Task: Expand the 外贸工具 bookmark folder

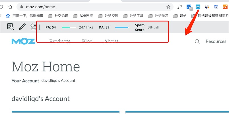Action: (133, 16)
